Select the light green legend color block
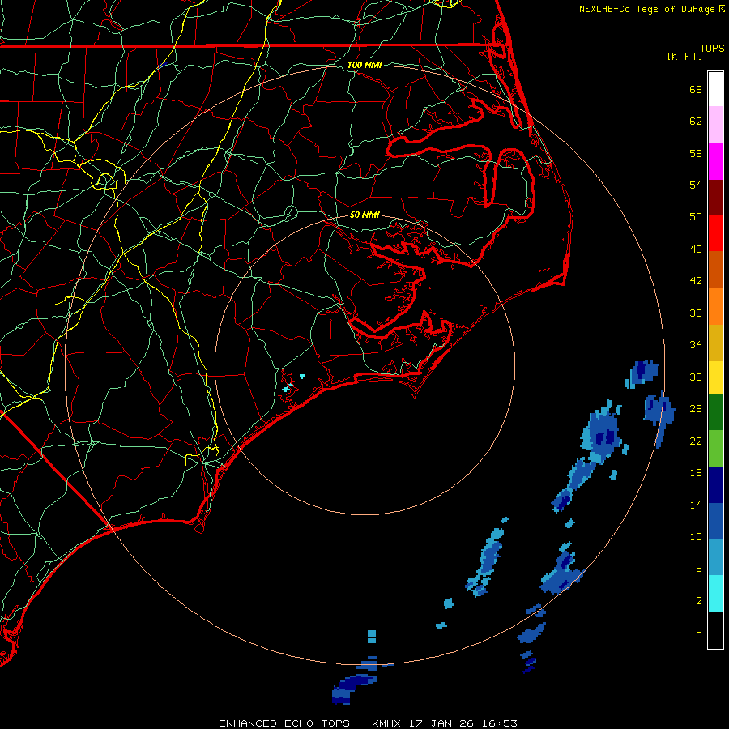729x729 pixels. (715, 449)
